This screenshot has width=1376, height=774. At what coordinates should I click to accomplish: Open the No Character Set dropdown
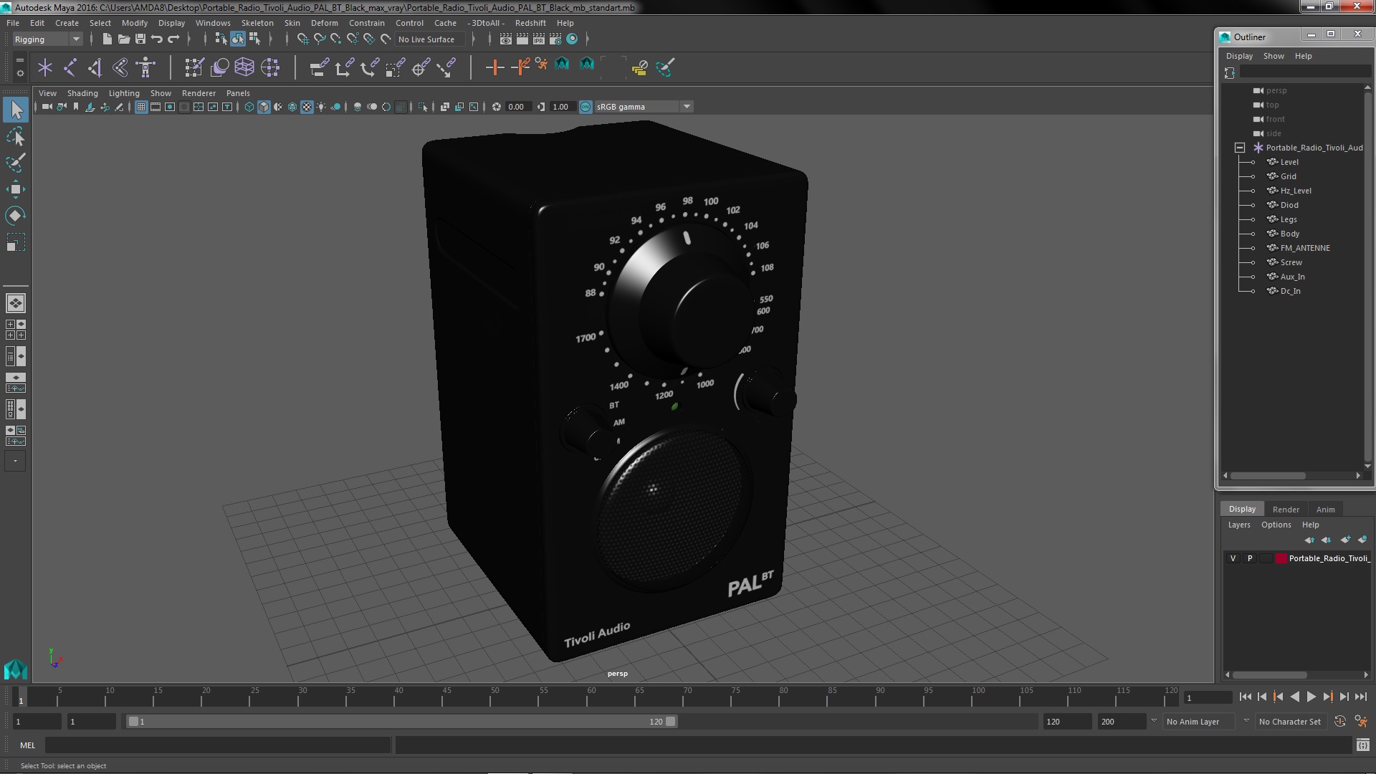point(1290,722)
